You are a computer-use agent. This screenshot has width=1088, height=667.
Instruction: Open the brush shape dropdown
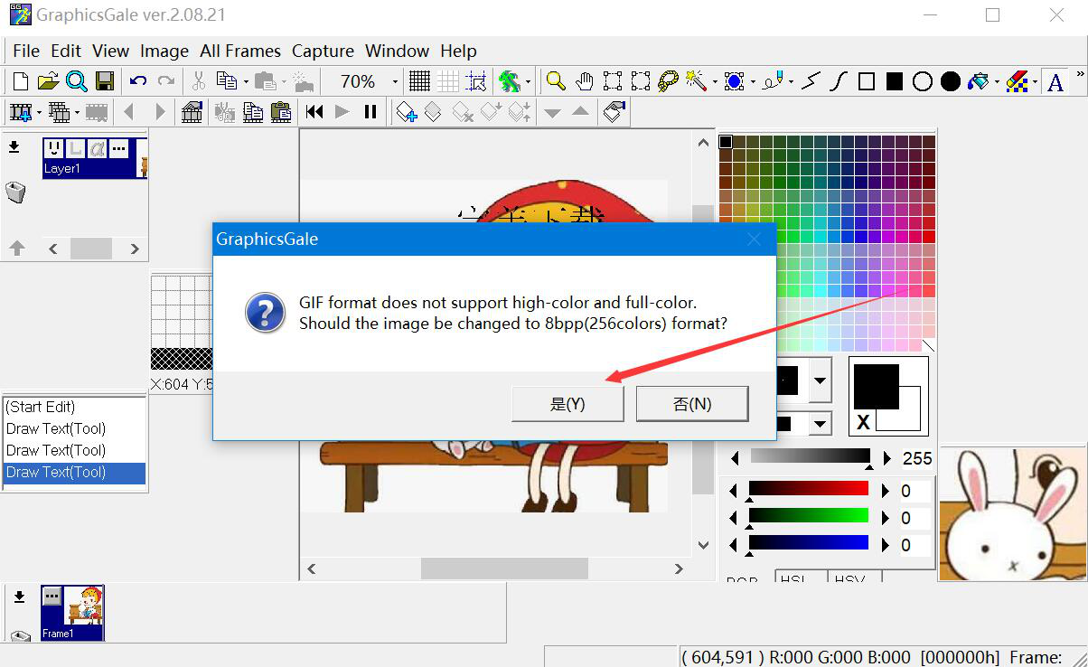820,380
